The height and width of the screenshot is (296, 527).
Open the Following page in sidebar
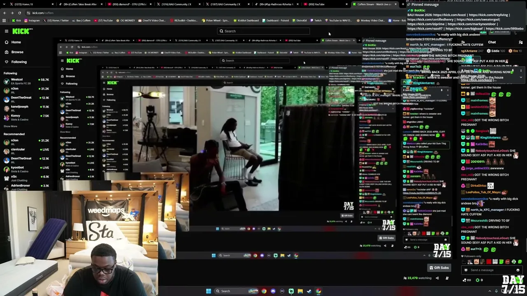[19, 62]
